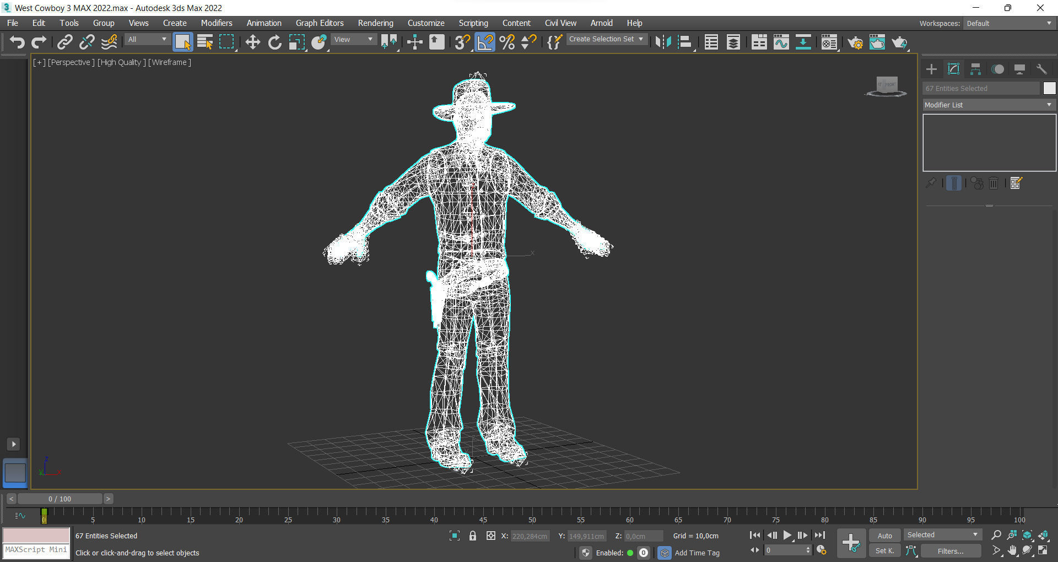The height and width of the screenshot is (562, 1058).
Task: Activate the Select and Move tool
Action: 253,42
